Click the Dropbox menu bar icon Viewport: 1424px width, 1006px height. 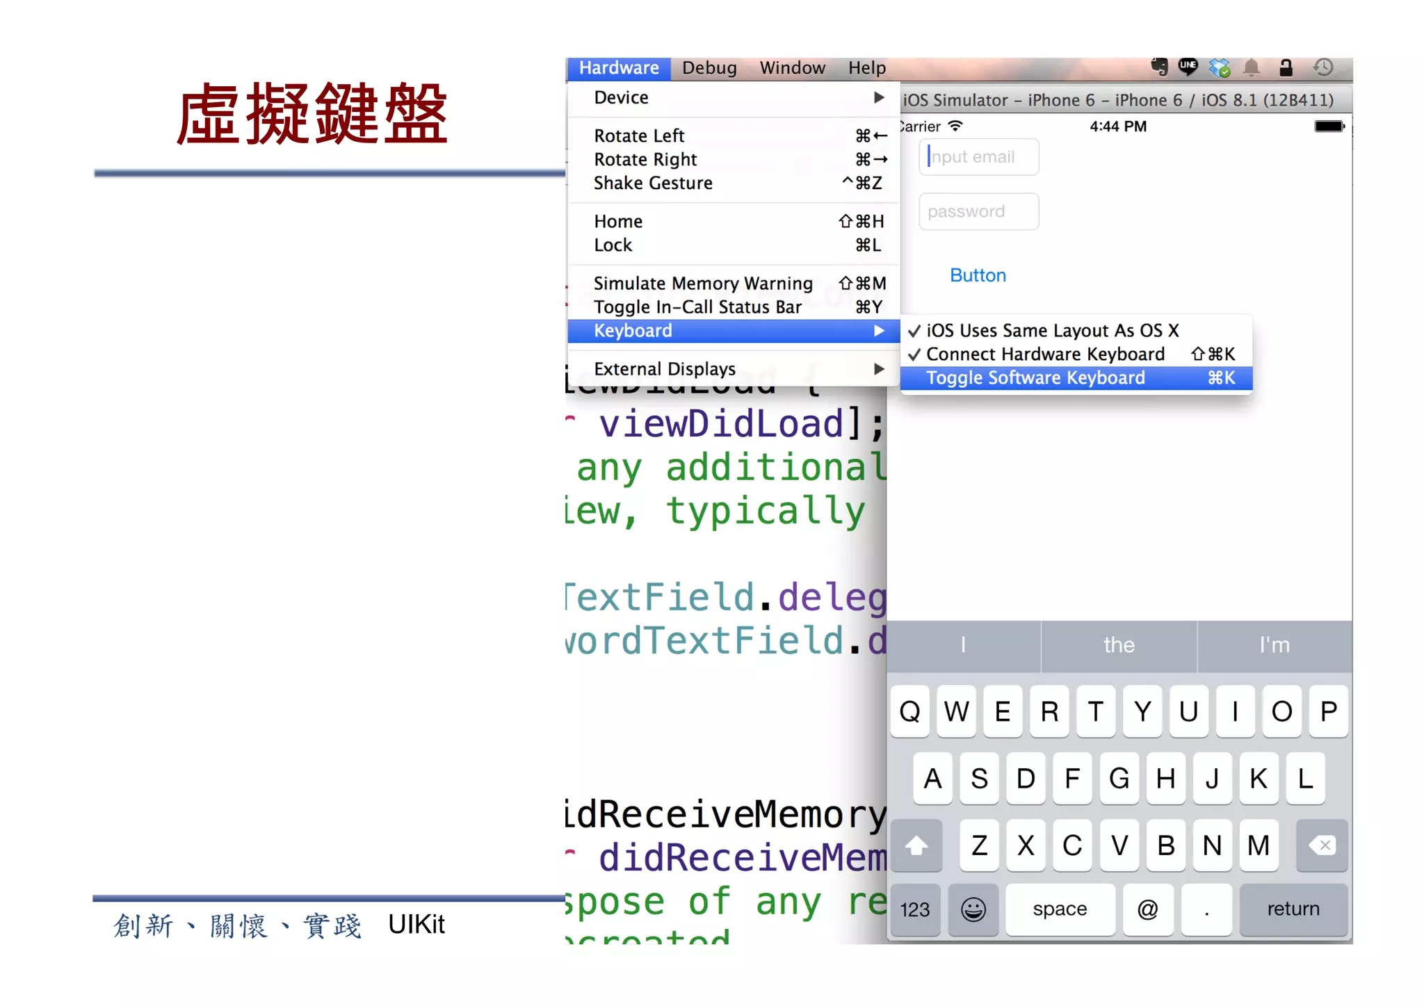pyautogui.click(x=1219, y=67)
